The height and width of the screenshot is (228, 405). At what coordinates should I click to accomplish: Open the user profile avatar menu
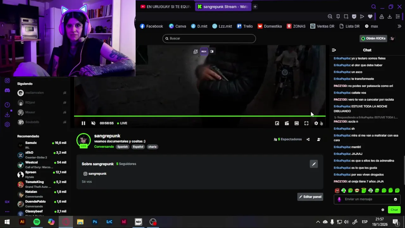pos(392,38)
